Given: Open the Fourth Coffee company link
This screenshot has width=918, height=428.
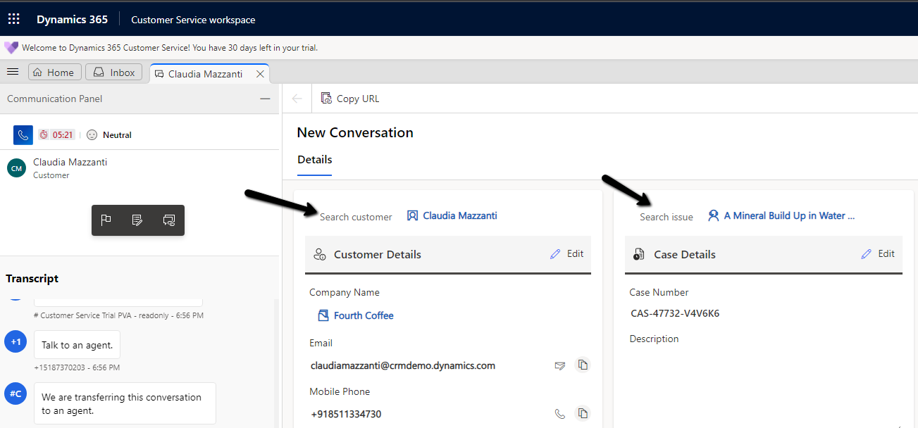Looking at the screenshot, I should (364, 315).
